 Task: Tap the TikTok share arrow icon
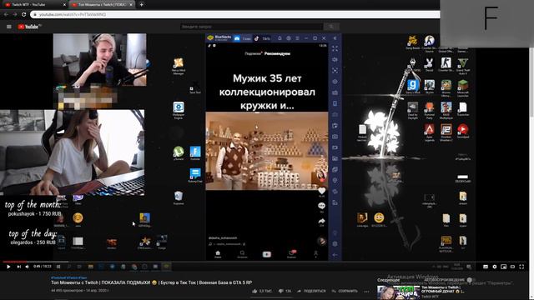(x=321, y=221)
